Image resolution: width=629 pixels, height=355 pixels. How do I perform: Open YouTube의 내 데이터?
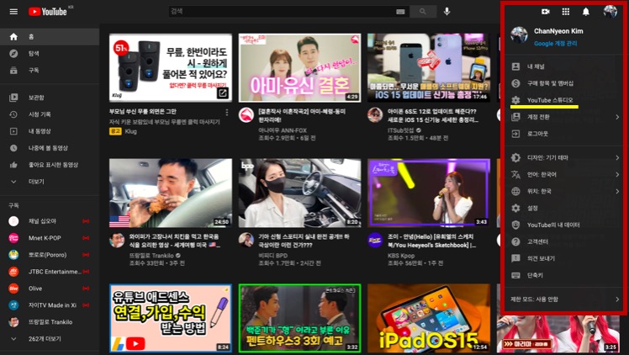coord(564,225)
